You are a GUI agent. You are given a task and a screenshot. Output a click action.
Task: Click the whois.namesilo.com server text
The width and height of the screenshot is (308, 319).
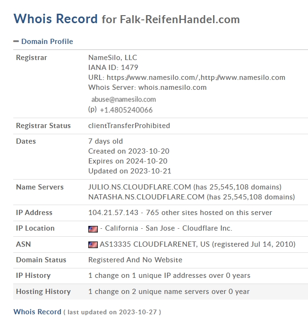coord(172,87)
